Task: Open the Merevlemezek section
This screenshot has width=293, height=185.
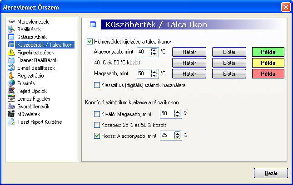Action: 33,22
